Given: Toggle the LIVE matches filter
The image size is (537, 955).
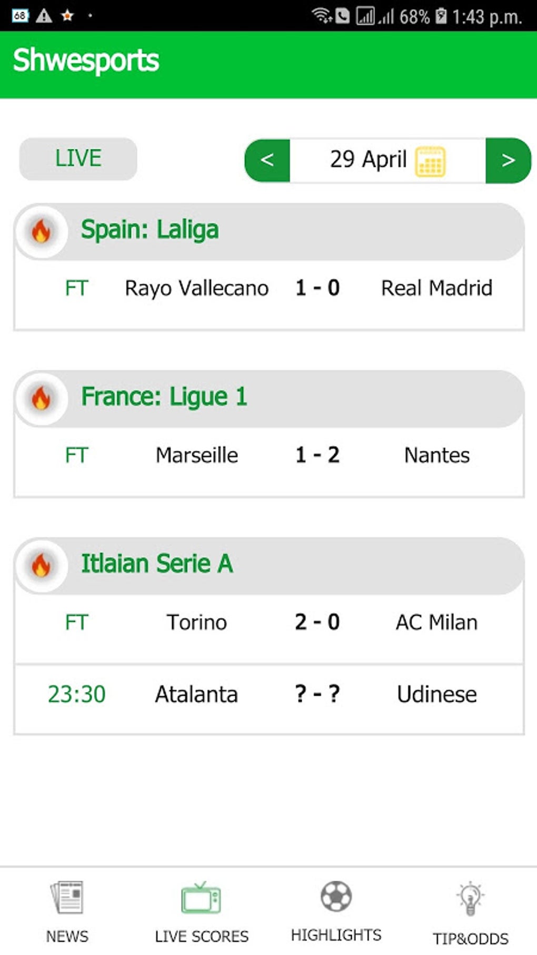Looking at the screenshot, I should 78,159.
